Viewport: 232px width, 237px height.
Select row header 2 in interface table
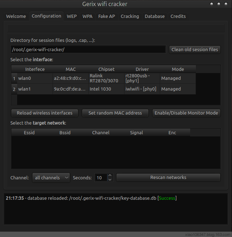pos(14,89)
